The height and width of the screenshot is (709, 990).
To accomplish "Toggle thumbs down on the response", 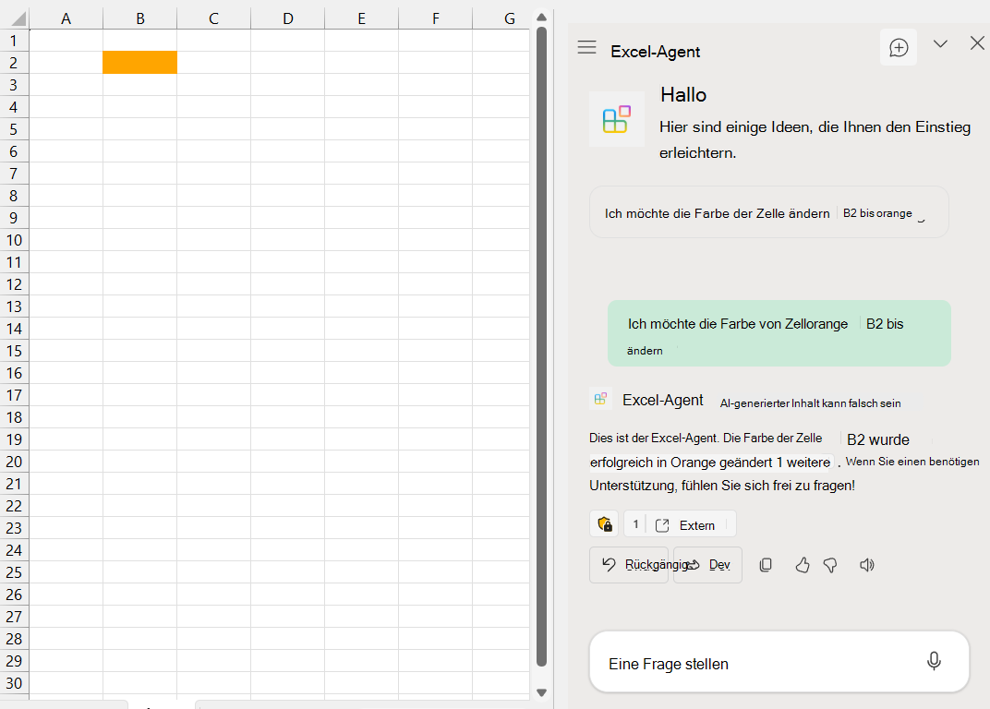I will [829, 565].
